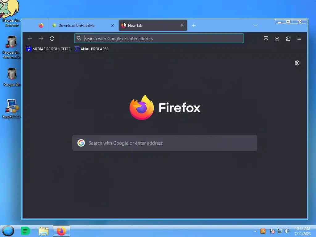This screenshot has width=316, height=237.
Task: Show hidden system tray icons
Action: [255, 231]
